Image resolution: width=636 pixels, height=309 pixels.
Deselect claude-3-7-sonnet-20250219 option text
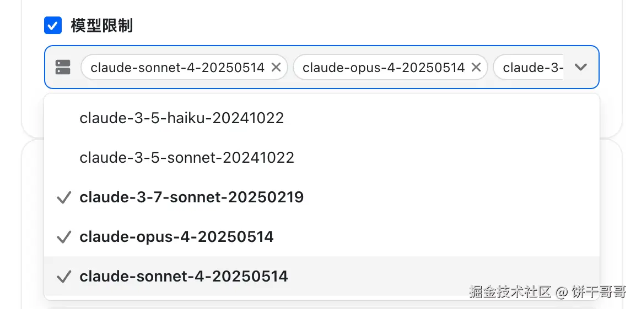point(191,197)
